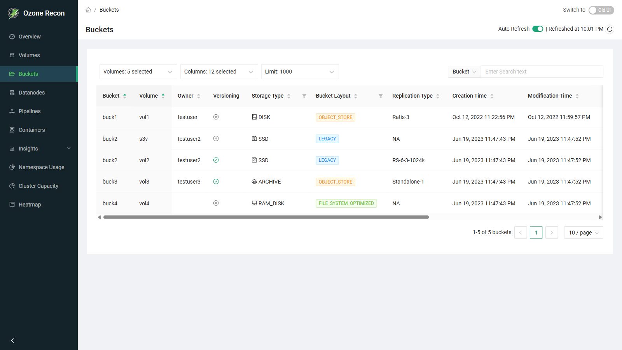The image size is (622, 350).
Task: Click the previous page button
Action: (521, 233)
